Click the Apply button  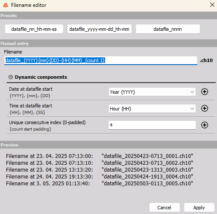pyautogui.click(x=199, y=208)
